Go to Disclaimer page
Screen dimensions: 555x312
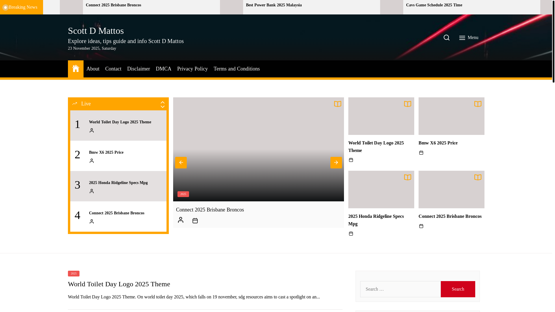point(138,69)
